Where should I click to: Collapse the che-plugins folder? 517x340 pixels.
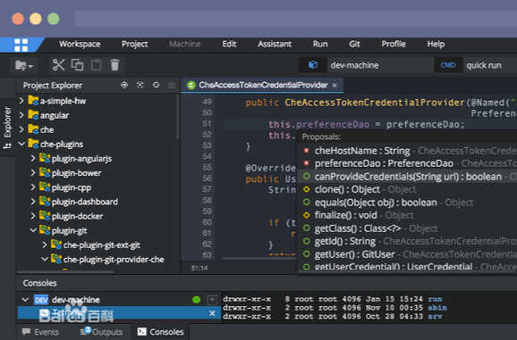21,144
